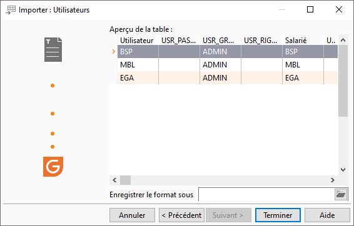Select the Utilisateur column header
Image resolution: width=354 pixels, height=226 pixels.
[138, 41]
